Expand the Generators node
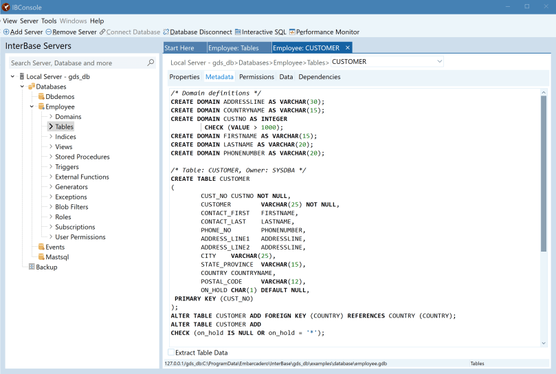The image size is (556, 374). pos(51,186)
